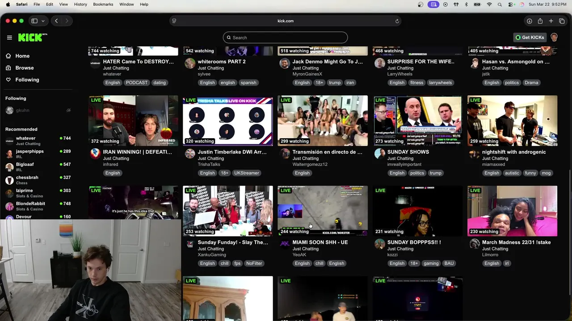Open the Walttergomezz12 channel name link
The height and width of the screenshot is (321, 572).
310,165
